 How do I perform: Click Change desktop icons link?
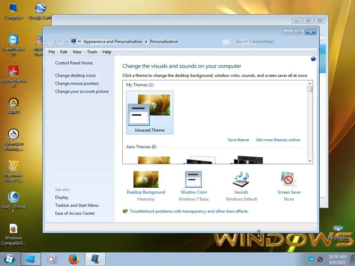click(x=75, y=75)
